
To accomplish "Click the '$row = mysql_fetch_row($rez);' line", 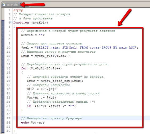I will [55, 81].
